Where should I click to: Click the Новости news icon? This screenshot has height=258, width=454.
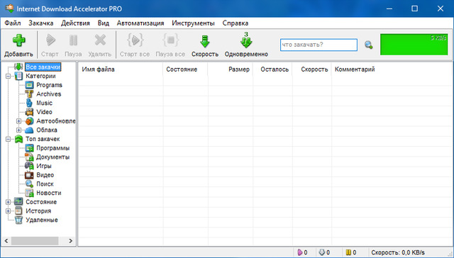click(x=29, y=193)
